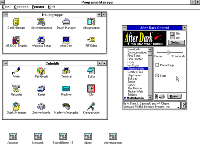Viewport: 200px width, 150px height.
Task: Select the Write icon in Zubehör
Action: (x=16, y=70)
